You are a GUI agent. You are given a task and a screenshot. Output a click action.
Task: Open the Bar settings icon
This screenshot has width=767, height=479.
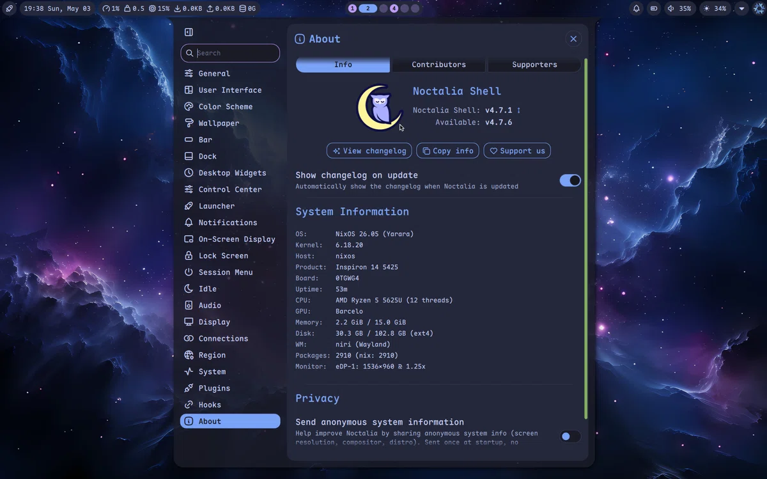click(189, 139)
